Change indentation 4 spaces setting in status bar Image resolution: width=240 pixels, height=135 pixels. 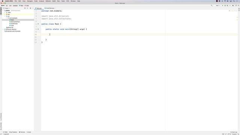pyautogui.click(x=234, y=134)
